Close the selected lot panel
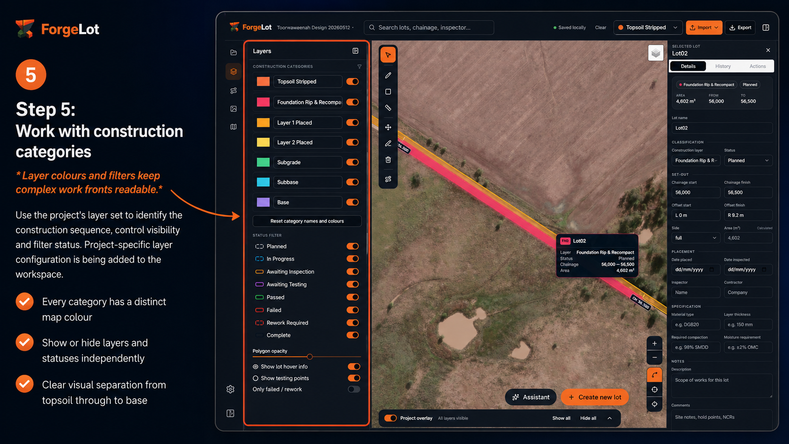Image resolution: width=789 pixels, height=444 pixels. pyautogui.click(x=768, y=50)
